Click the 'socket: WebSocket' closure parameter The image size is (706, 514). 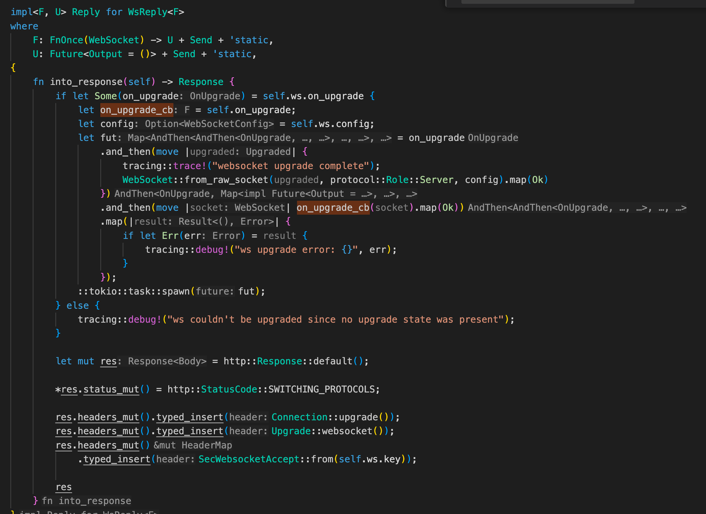pyautogui.click(x=237, y=208)
